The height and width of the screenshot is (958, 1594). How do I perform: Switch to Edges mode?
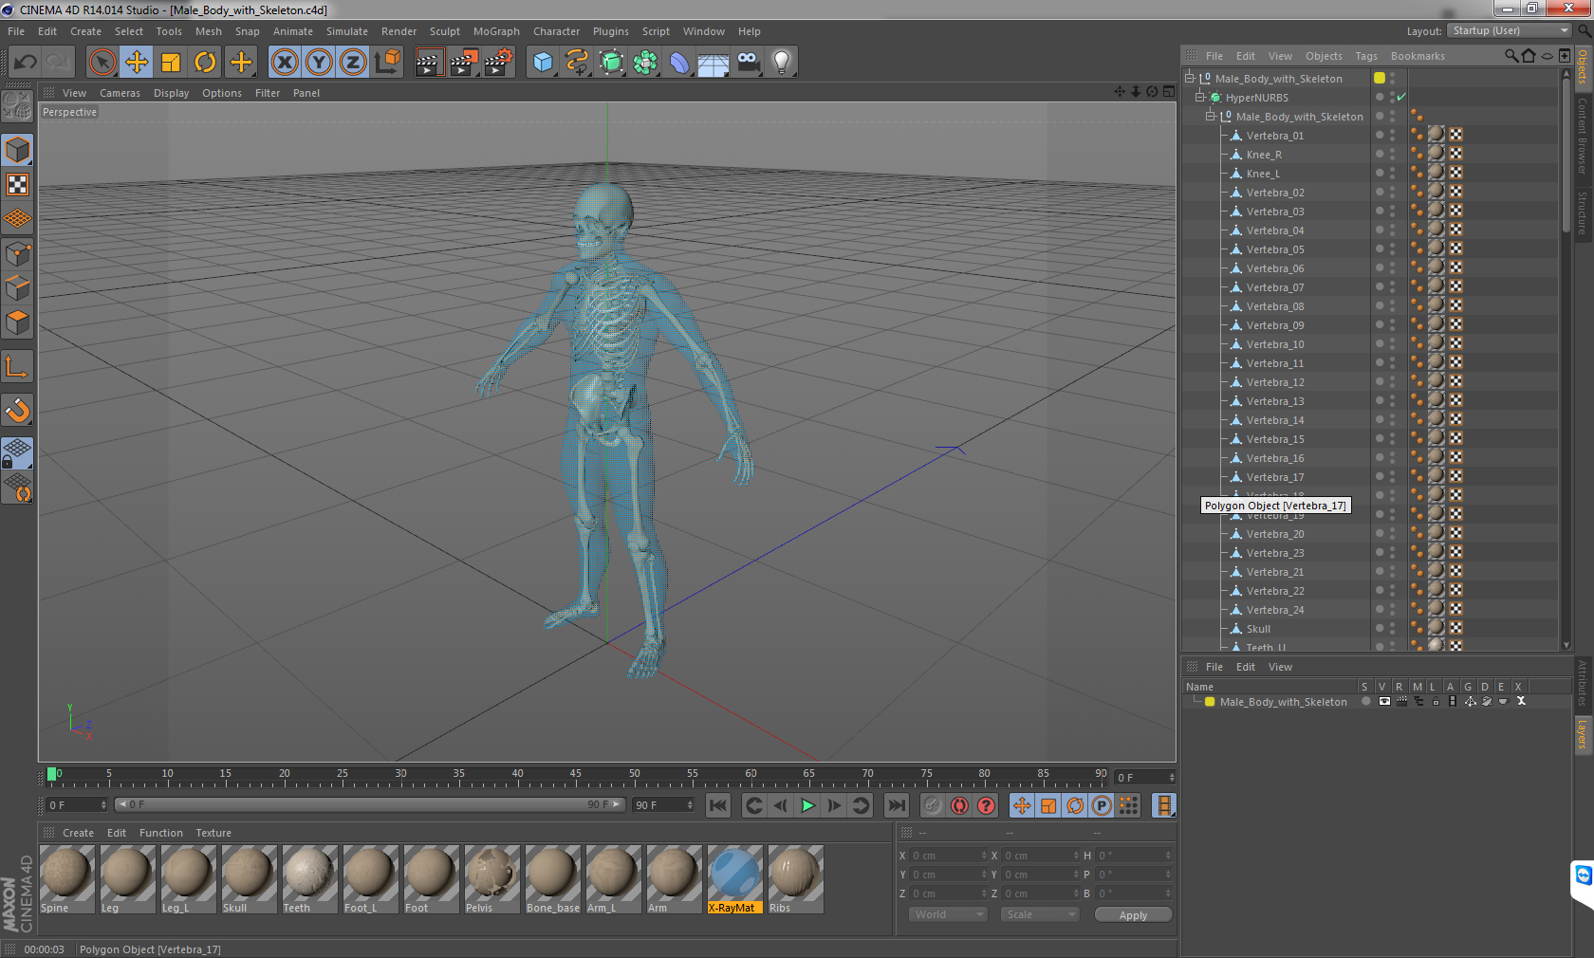tap(17, 288)
